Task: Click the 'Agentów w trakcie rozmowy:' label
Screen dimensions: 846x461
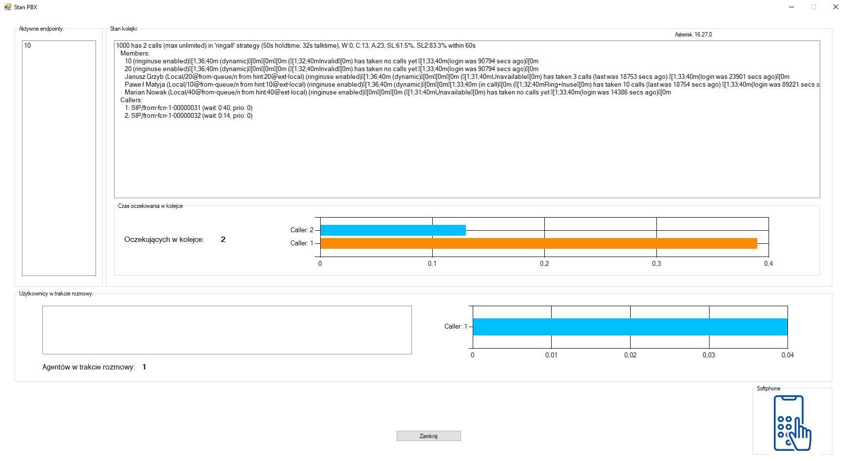Action: tap(89, 367)
